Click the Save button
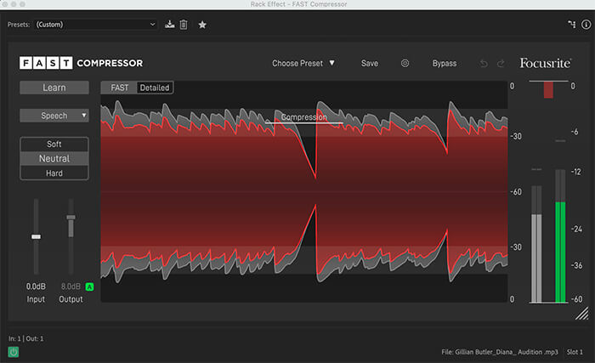595x363 pixels. [370, 63]
